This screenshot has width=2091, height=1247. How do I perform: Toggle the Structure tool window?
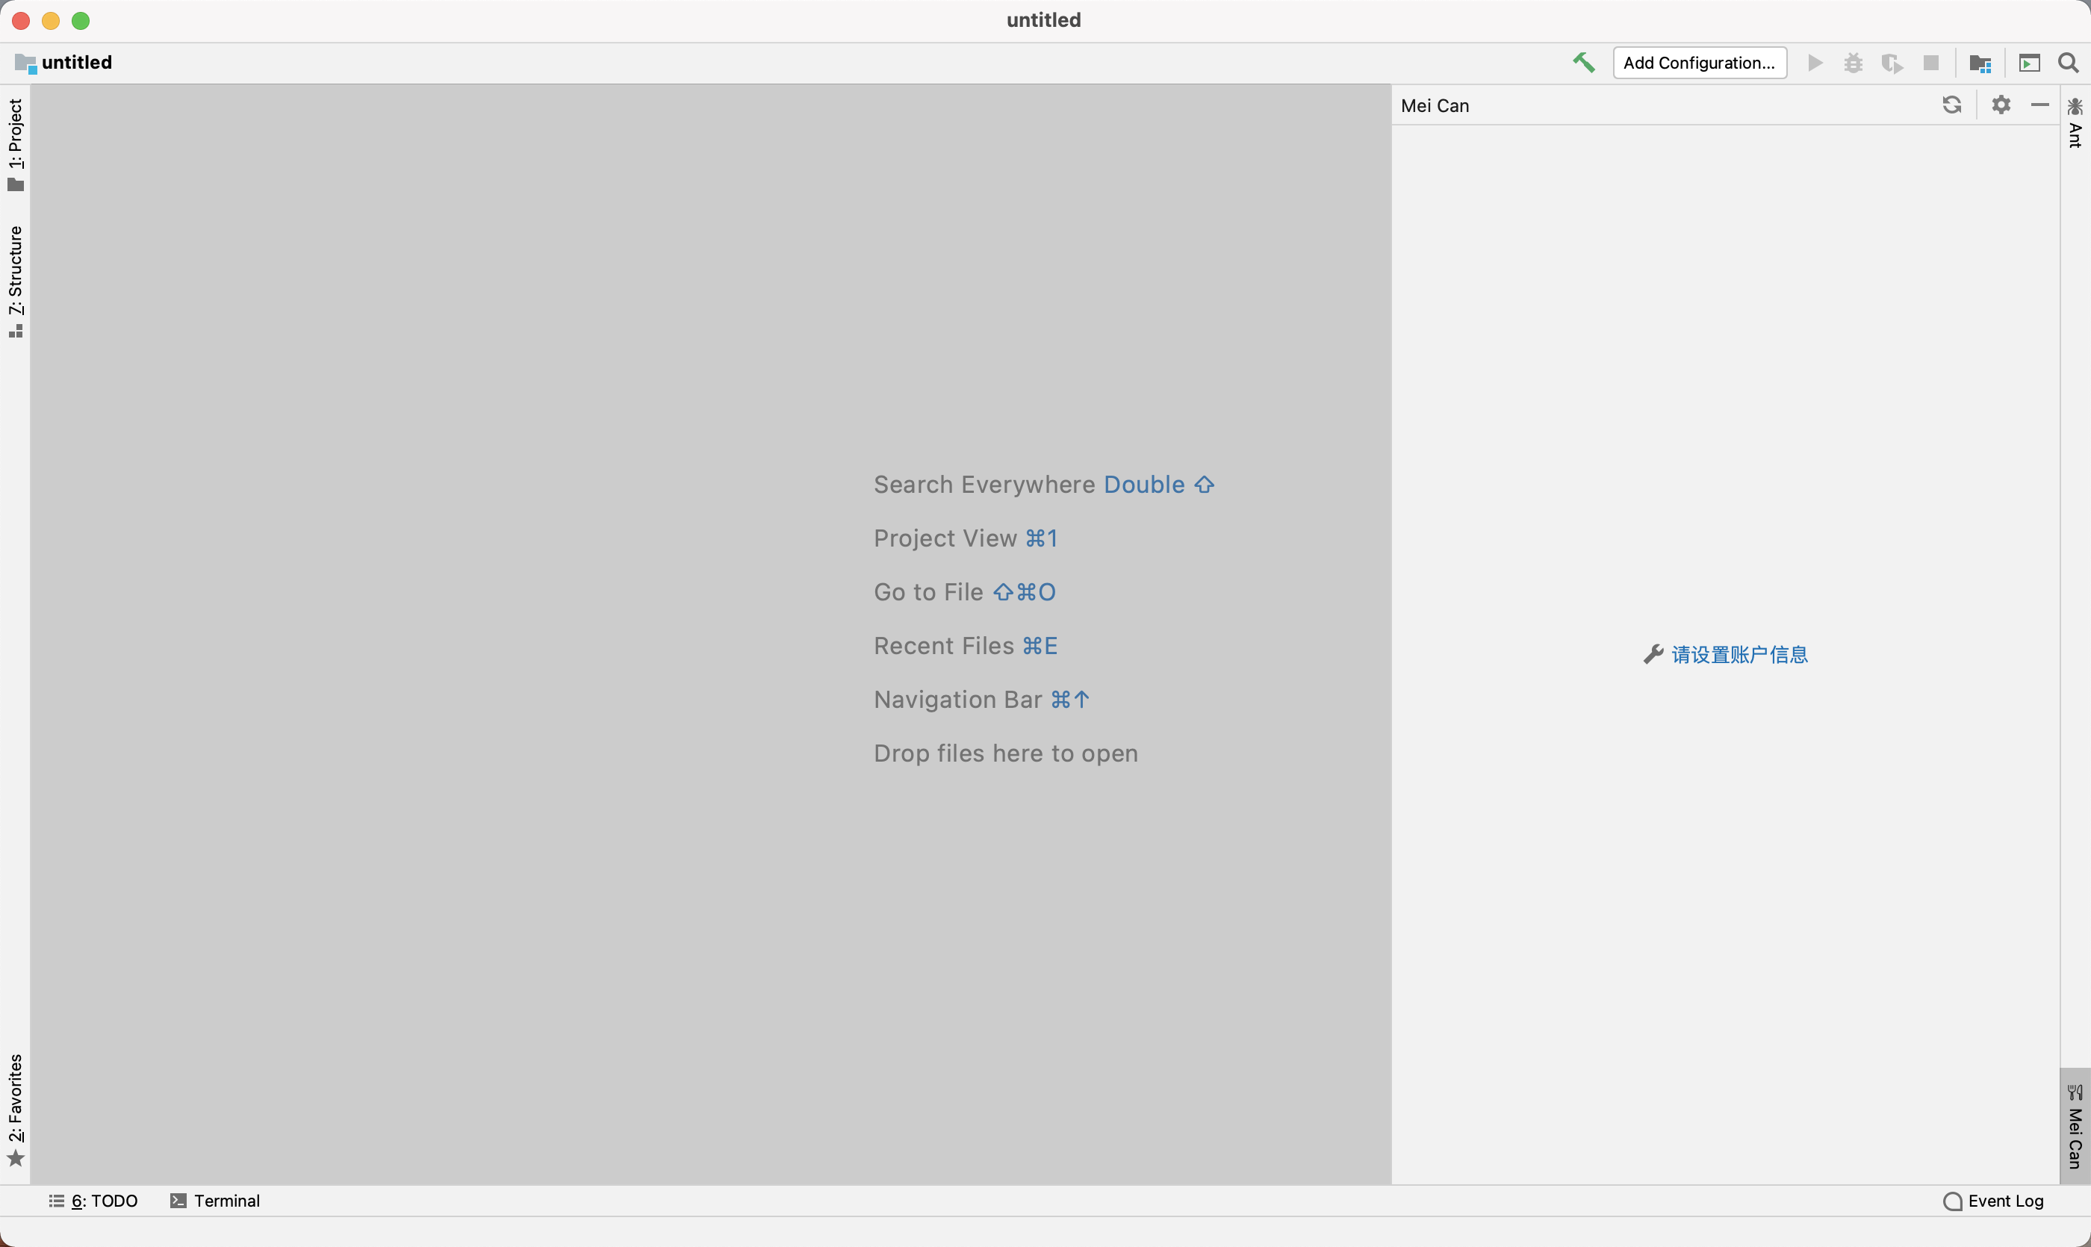click(x=15, y=281)
